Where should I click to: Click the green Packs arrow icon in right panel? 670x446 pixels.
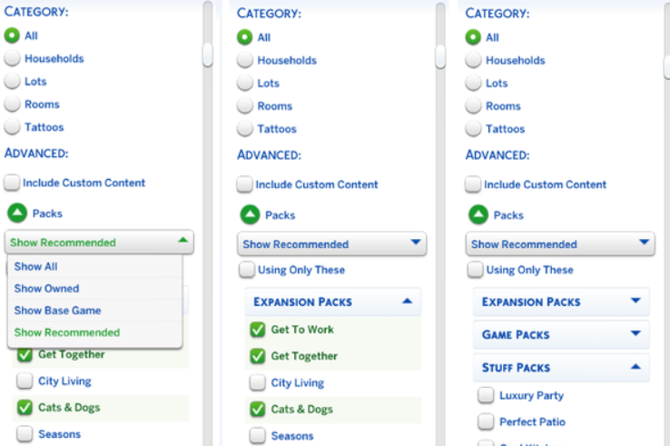click(x=478, y=215)
